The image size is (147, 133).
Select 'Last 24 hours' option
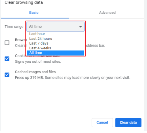56,38
